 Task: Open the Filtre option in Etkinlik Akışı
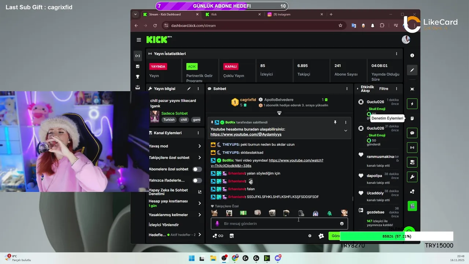tap(384, 89)
